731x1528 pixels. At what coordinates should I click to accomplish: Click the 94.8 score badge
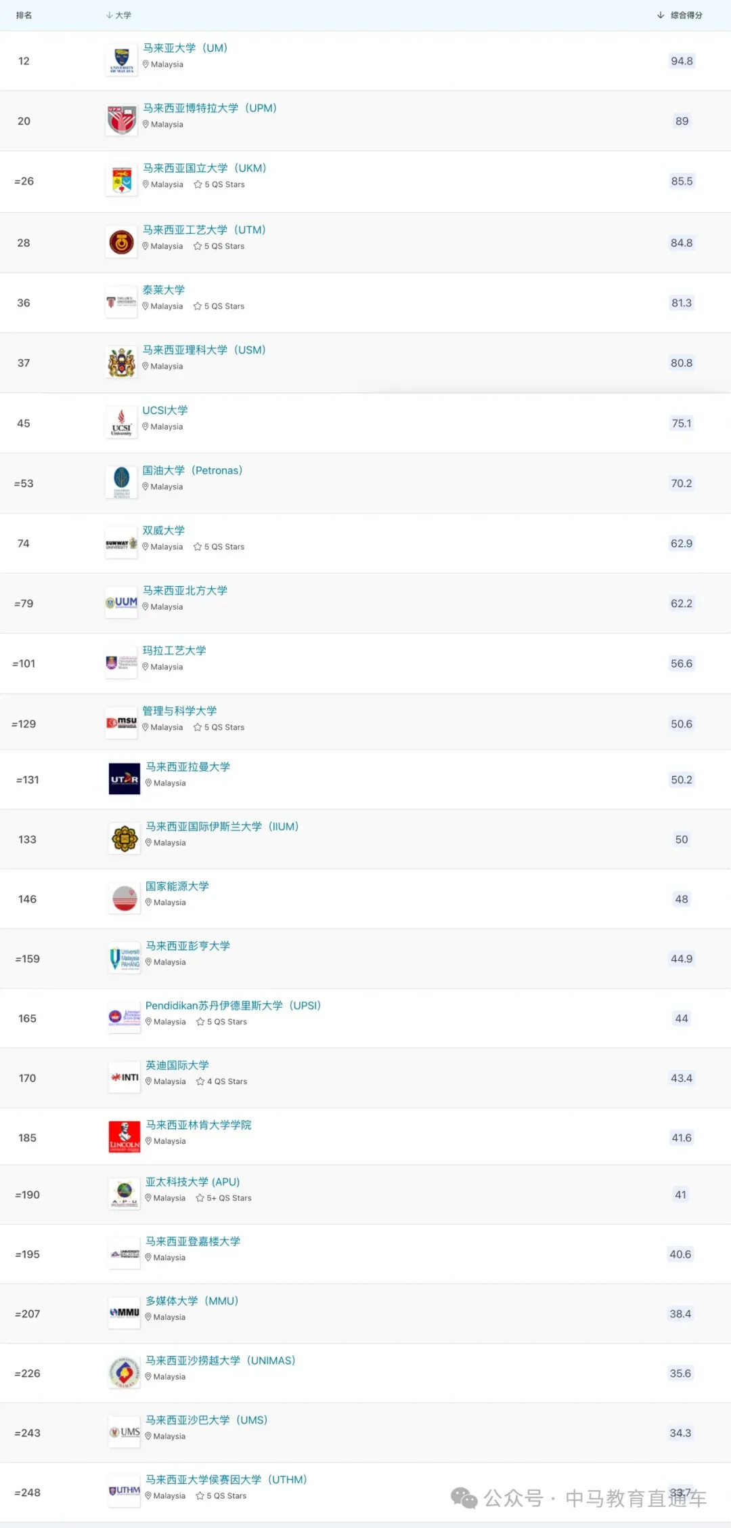[x=682, y=61]
